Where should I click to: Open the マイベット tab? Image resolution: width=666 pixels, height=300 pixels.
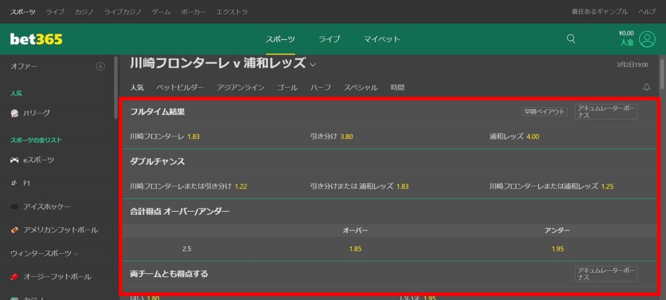[382, 39]
